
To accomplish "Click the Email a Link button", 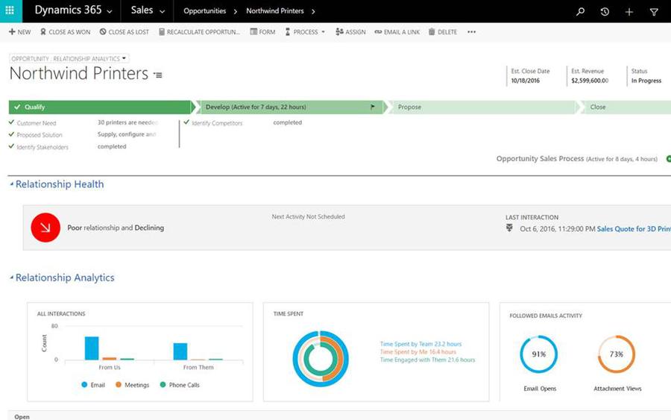I will [x=397, y=31].
